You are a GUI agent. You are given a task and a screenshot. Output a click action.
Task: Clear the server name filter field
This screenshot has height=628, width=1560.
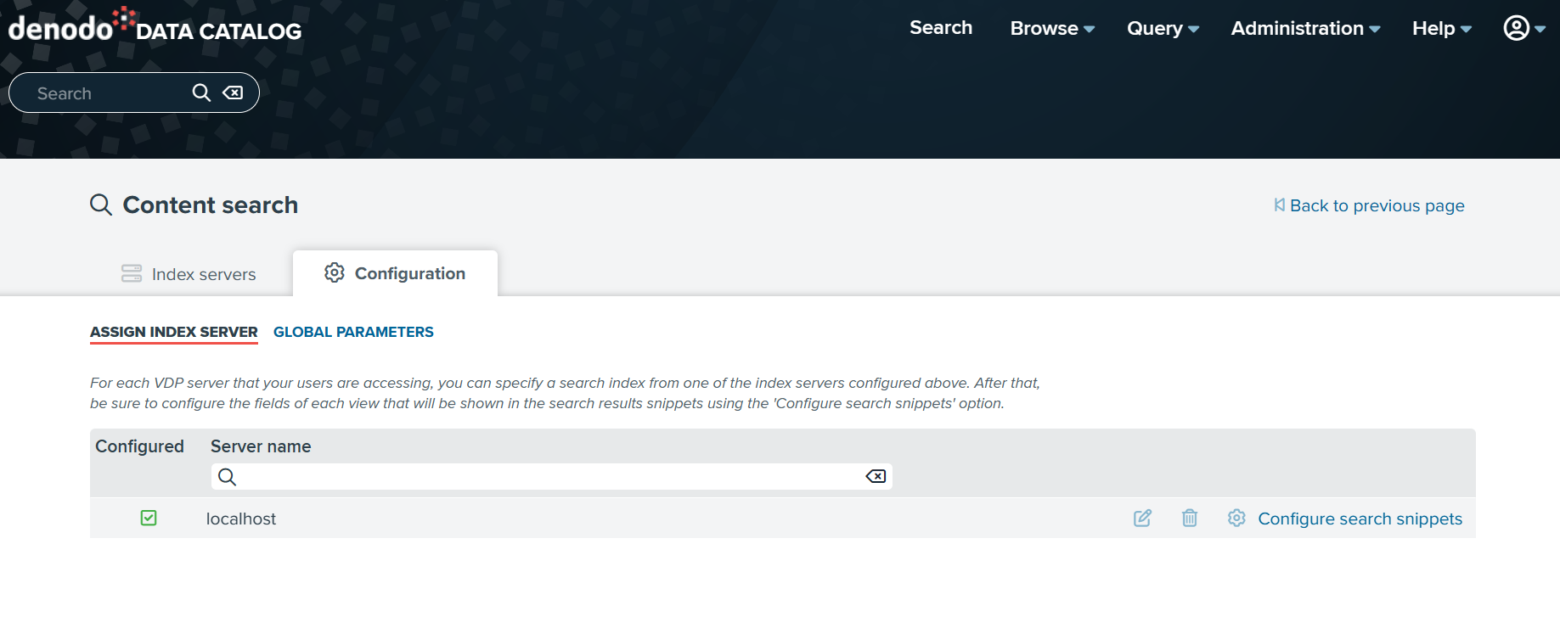876,477
